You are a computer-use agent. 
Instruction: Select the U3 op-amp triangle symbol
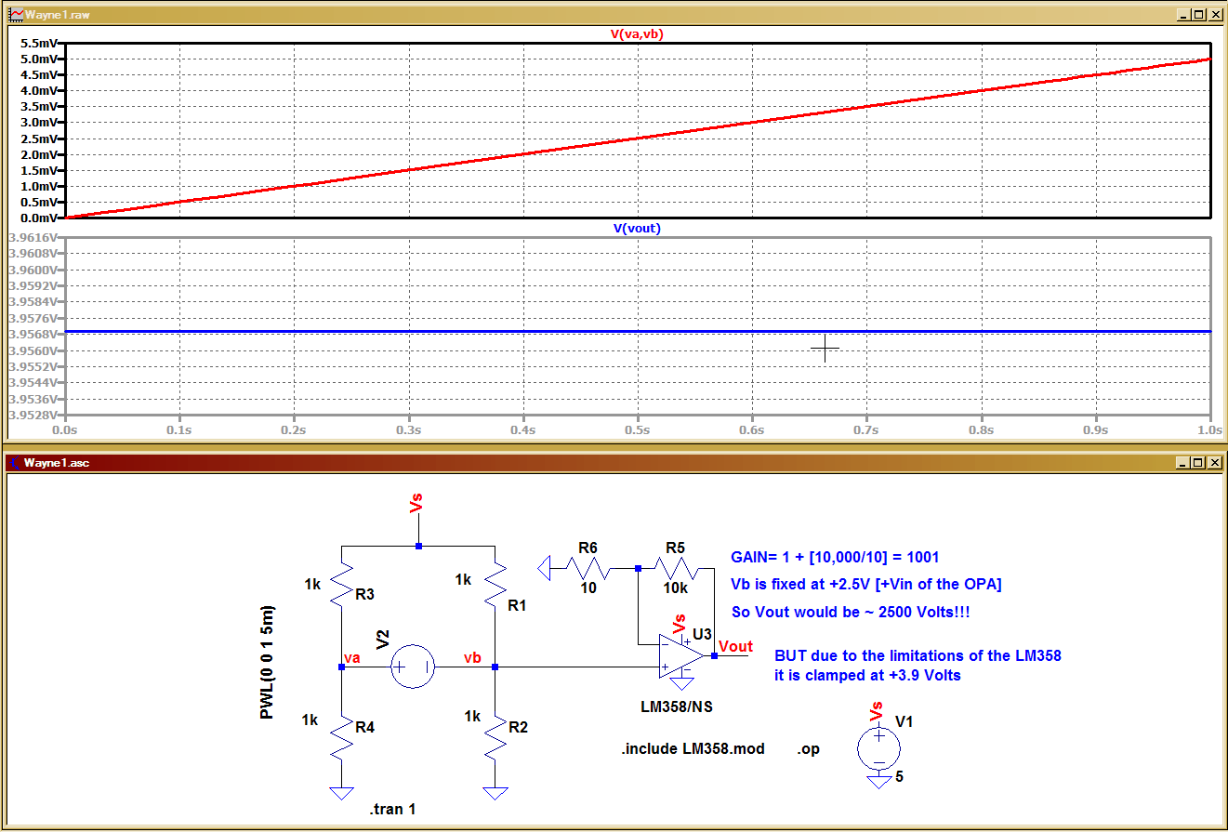[681, 655]
